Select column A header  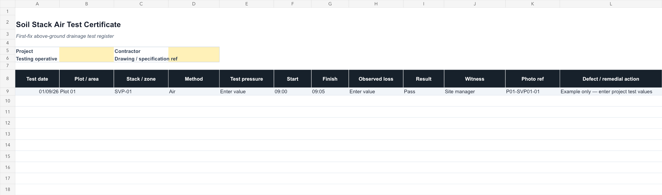[37, 4]
